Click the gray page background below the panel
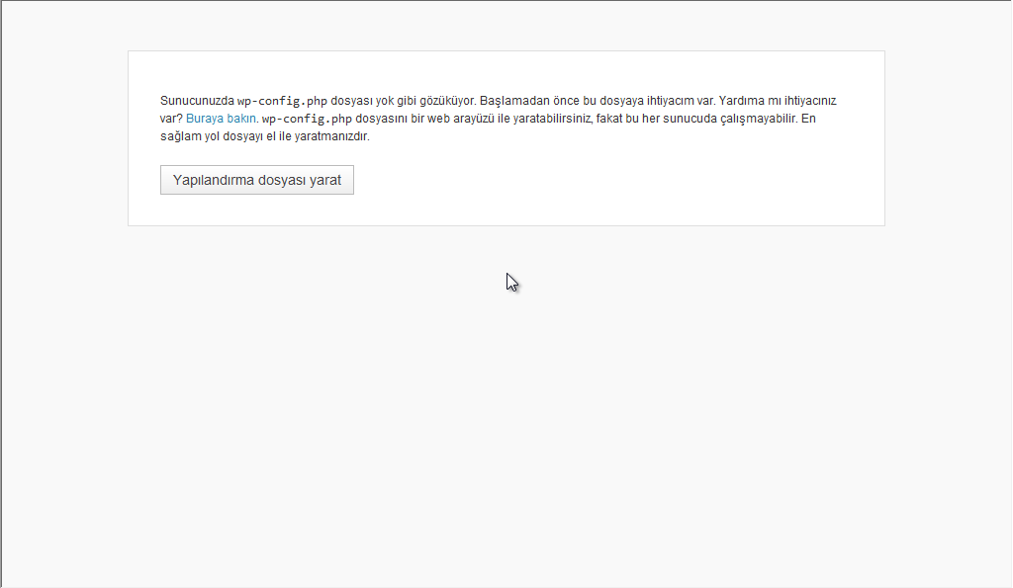The height and width of the screenshot is (588, 1013). pyautogui.click(x=506, y=395)
